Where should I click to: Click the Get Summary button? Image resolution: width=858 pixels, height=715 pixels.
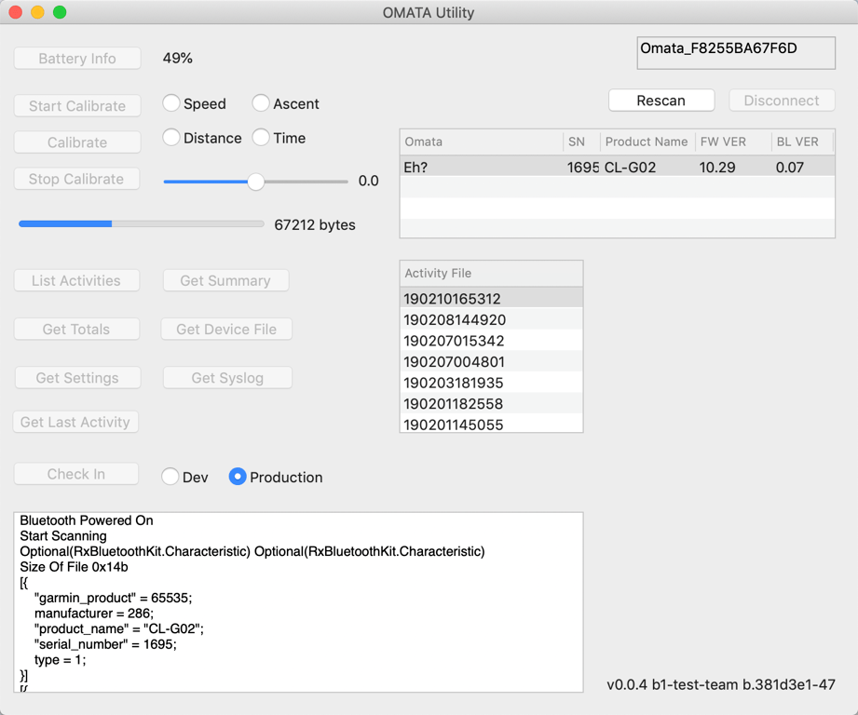coord(225,280)
